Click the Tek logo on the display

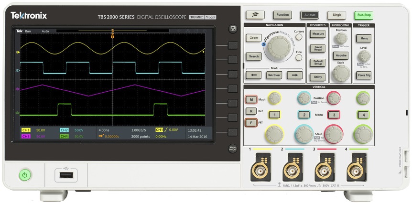19,31
